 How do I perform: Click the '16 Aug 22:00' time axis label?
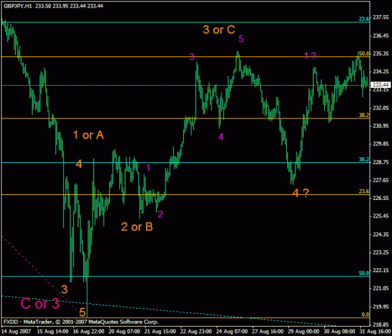pyautogui.click(x=88, y=332)
